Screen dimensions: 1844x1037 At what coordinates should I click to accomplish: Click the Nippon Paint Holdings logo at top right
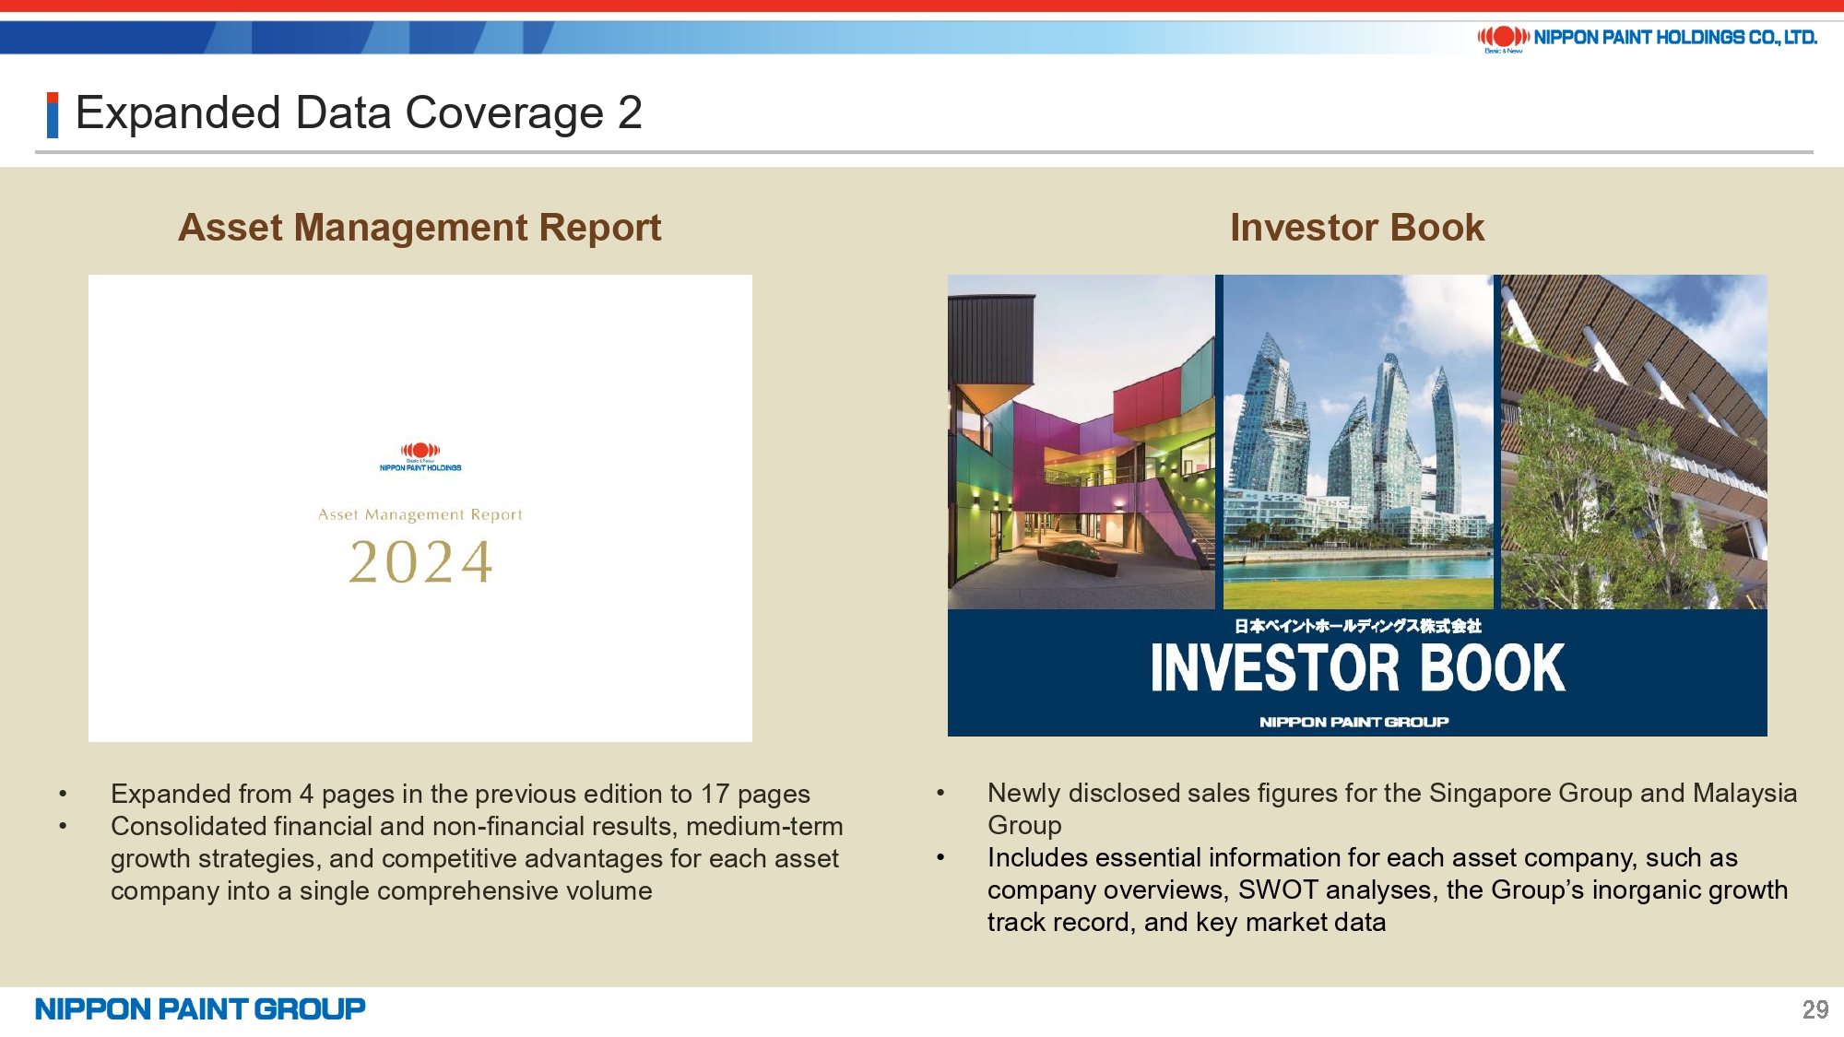point(1647,39)
